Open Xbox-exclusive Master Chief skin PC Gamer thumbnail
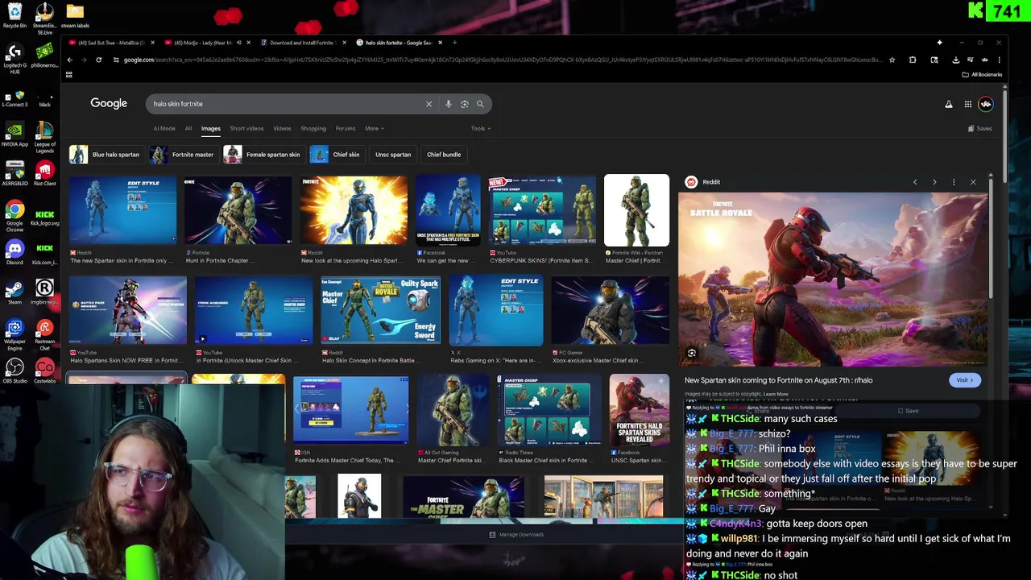The height and width of the screenshot is (580, 1031). [x=610, y=310]
